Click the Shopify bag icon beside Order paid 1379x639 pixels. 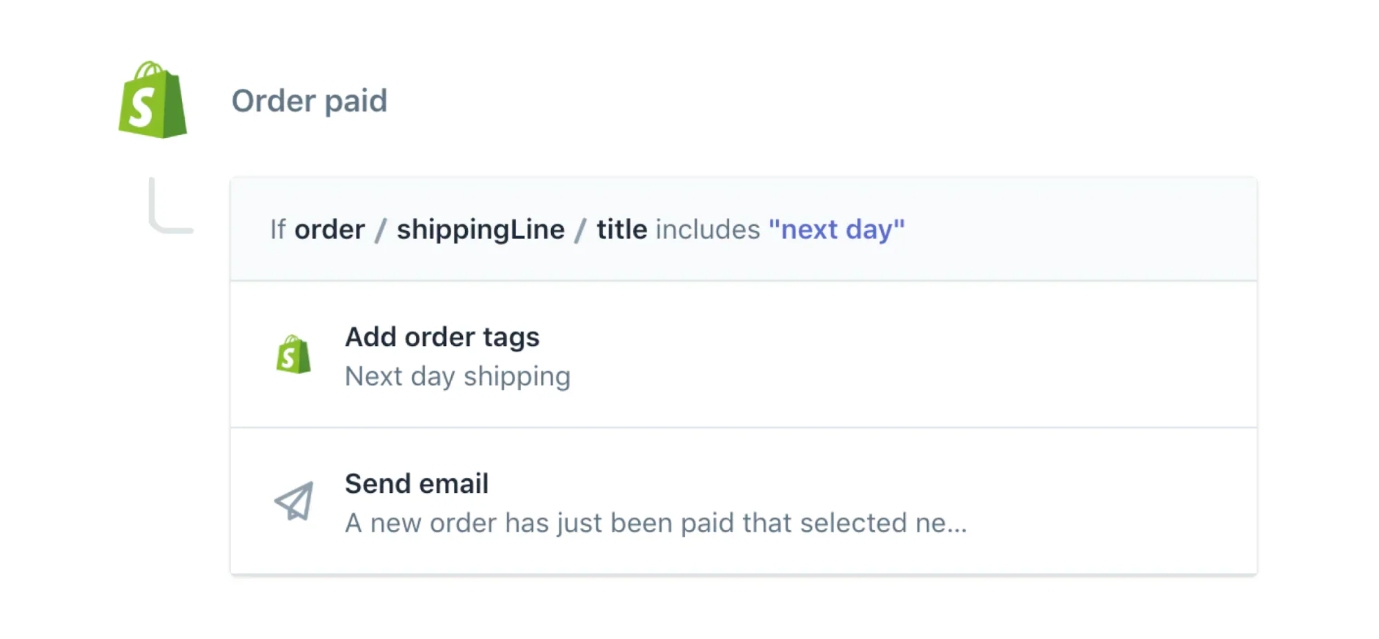(153, 101)
